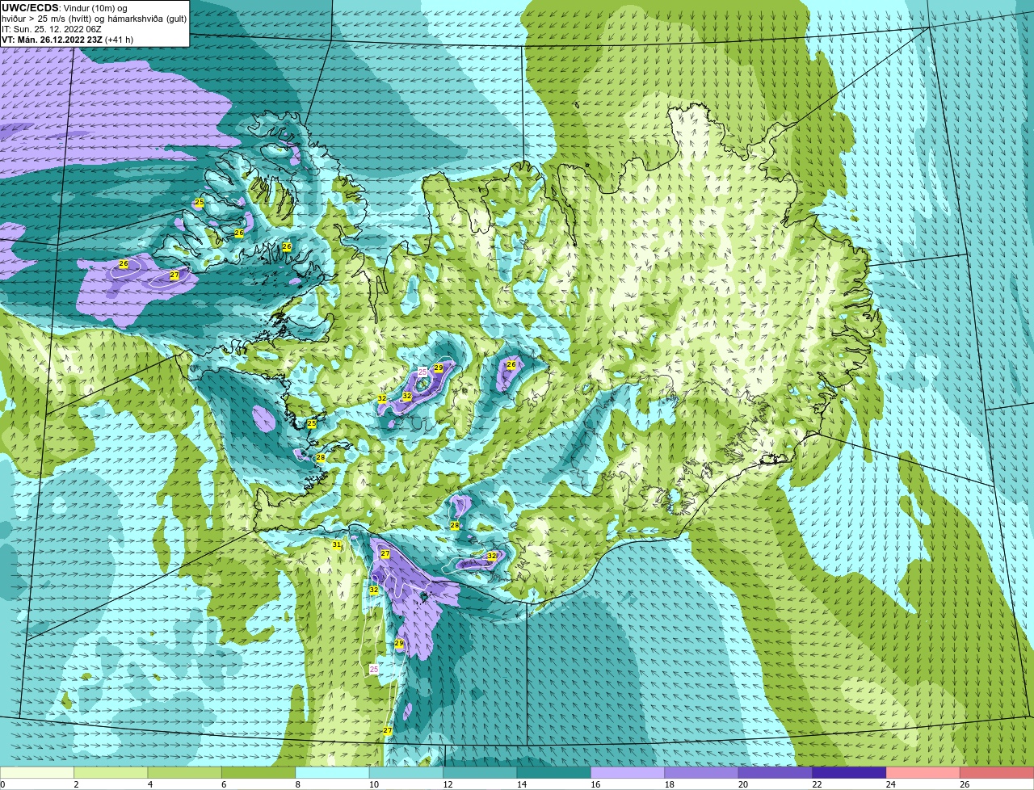Screen dimensions: 1034x790
Task: Select the 22–24 m/s dark indigo swatch
Action: [x=850, y=773]
